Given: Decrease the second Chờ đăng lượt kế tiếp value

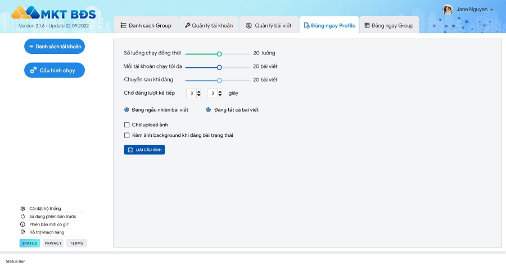Looking at the screenshot, I should point(220,95).
